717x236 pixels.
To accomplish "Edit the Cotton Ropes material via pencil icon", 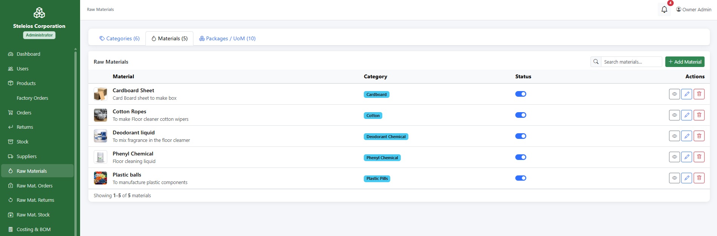I will 687,115.
